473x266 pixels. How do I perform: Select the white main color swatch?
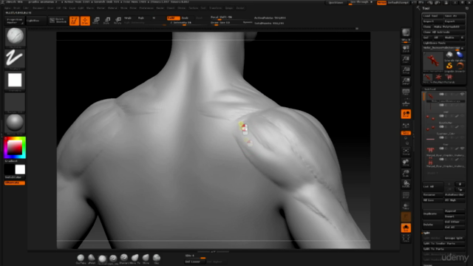pos(20,169)
